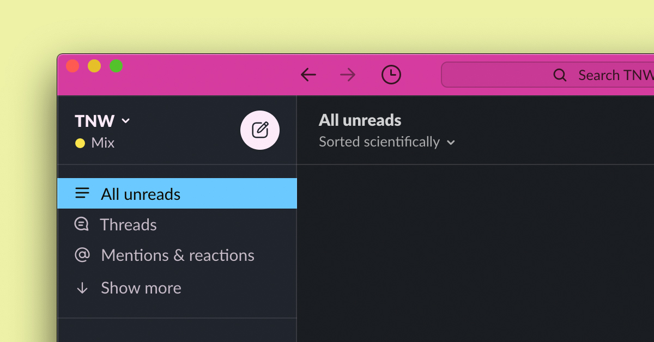Open Mentions & reactions view
The width and height of the screenshot is (654, 342).
[177, 255]
